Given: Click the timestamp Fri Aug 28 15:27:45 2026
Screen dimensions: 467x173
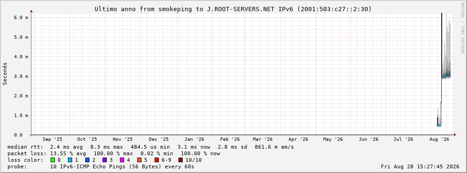Looking at the screenshot, I should 420,166.
